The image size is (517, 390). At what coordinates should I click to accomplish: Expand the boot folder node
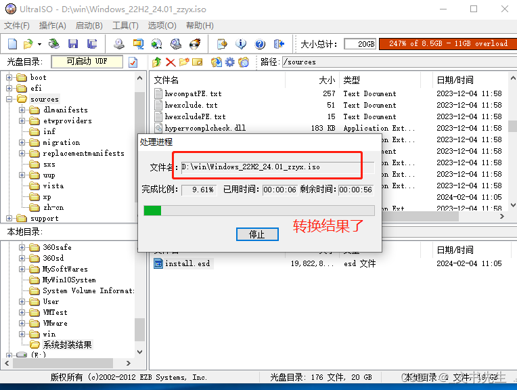[x=9, y=78]
